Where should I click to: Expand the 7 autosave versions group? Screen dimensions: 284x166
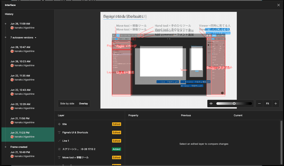[x=23, y=38]
